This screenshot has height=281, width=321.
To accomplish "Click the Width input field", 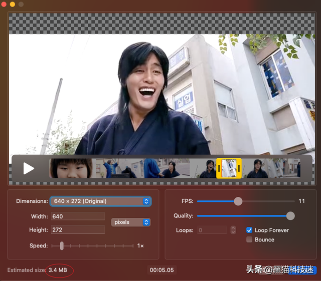I will (77, 216).
